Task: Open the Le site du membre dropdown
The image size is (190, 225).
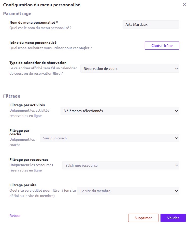Action: (x=128, y=191)
